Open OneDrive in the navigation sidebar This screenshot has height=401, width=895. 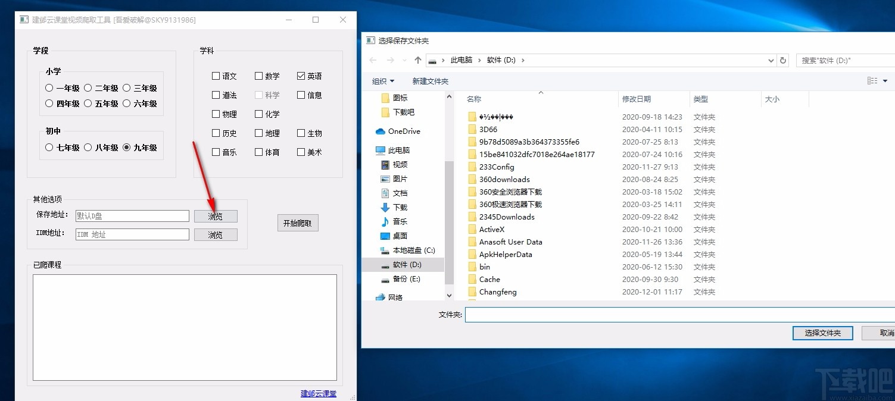click(x=401, y=131)
